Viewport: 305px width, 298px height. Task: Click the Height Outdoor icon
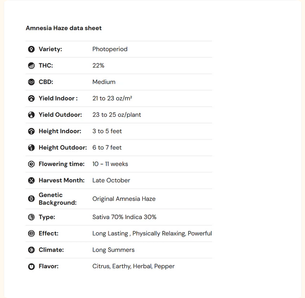(x=31, y=148)
